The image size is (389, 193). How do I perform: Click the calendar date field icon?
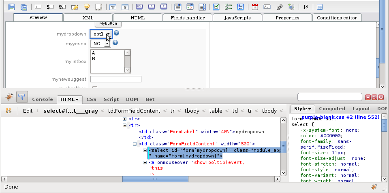(x=254, y=7)
